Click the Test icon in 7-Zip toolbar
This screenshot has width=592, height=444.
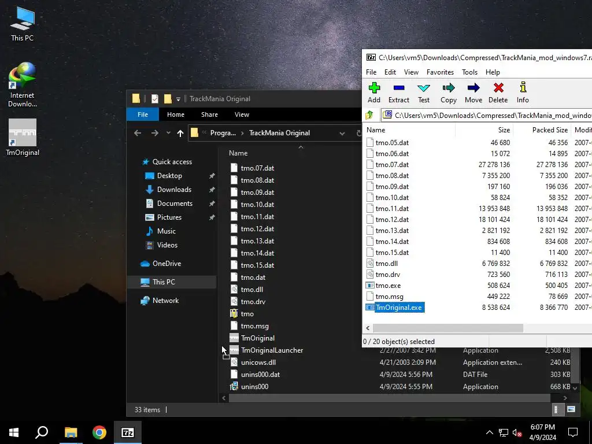424,92
